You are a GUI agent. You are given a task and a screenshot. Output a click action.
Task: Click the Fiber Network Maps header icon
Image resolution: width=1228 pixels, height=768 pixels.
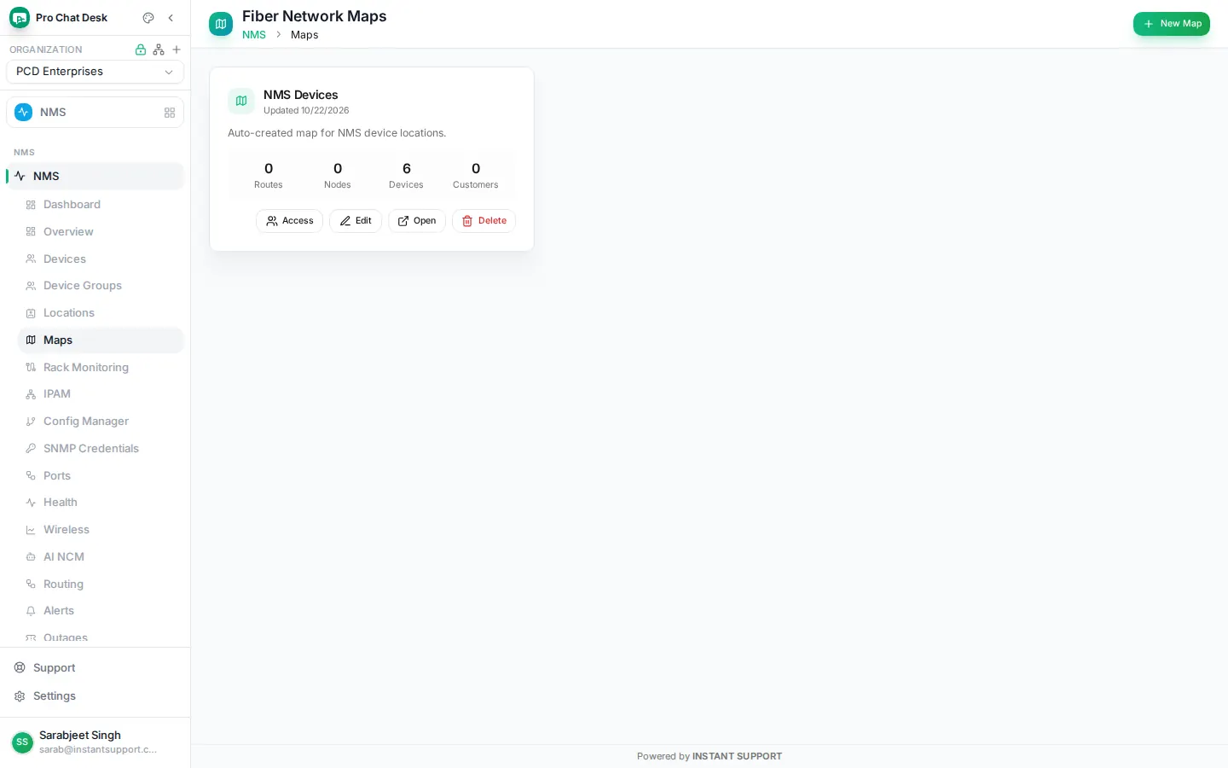click(x=221, y=24)
